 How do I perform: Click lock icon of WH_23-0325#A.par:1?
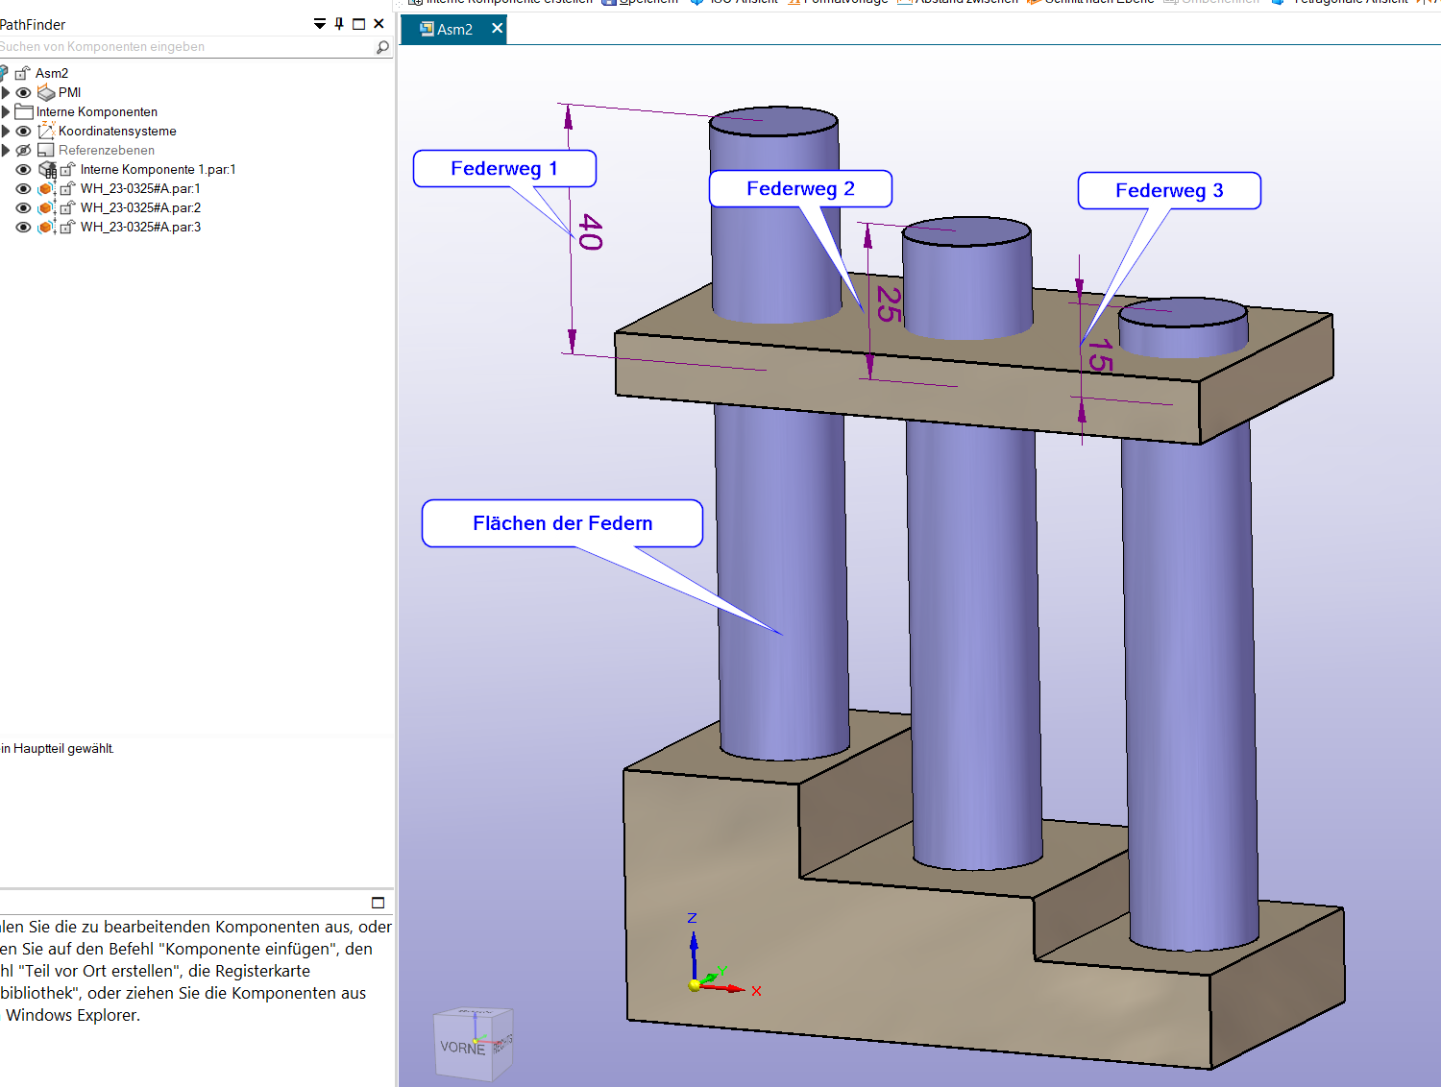[67, 188]
